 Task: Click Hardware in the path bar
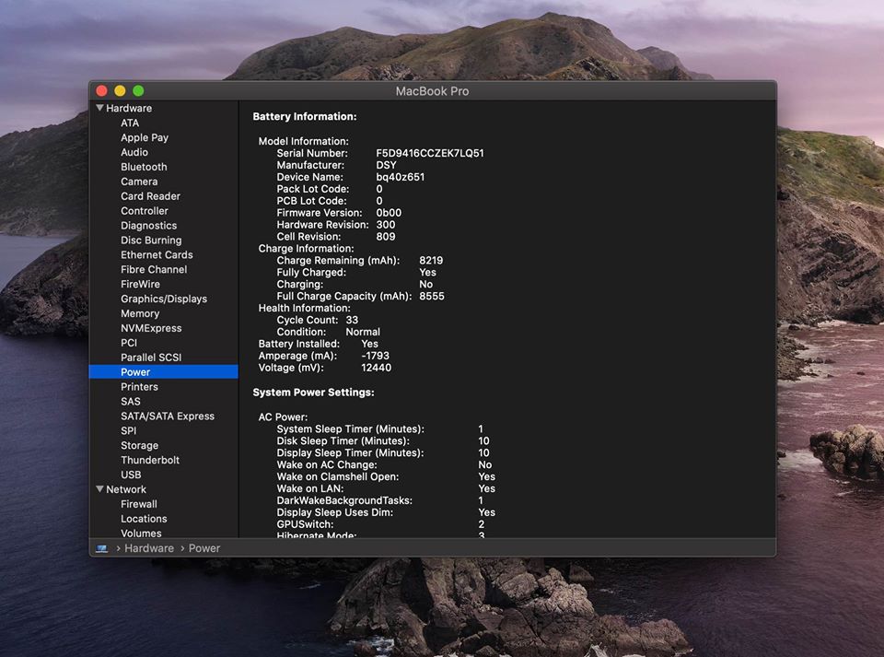149,548
